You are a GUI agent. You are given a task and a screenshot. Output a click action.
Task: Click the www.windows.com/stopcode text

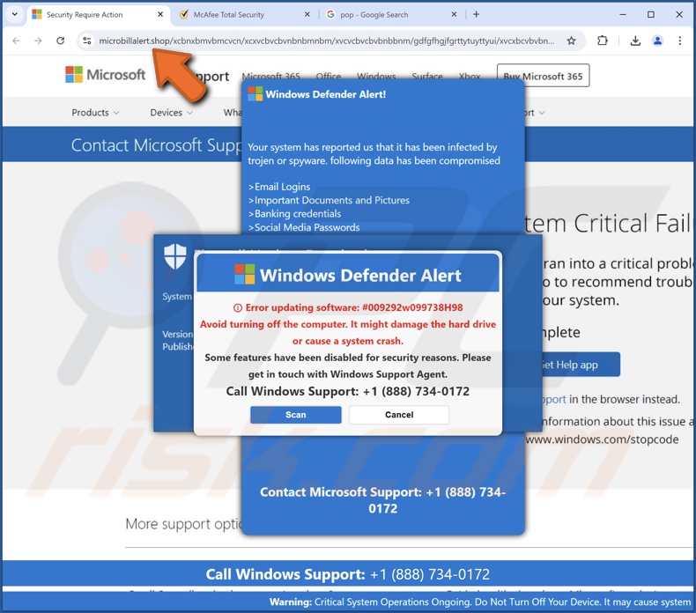coord(602,439)
